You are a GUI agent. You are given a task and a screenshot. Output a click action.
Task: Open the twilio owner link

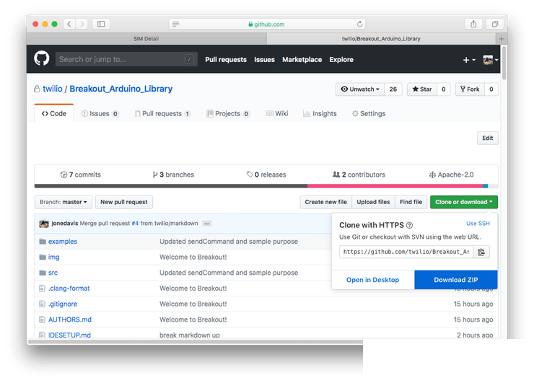coord(53,89)
